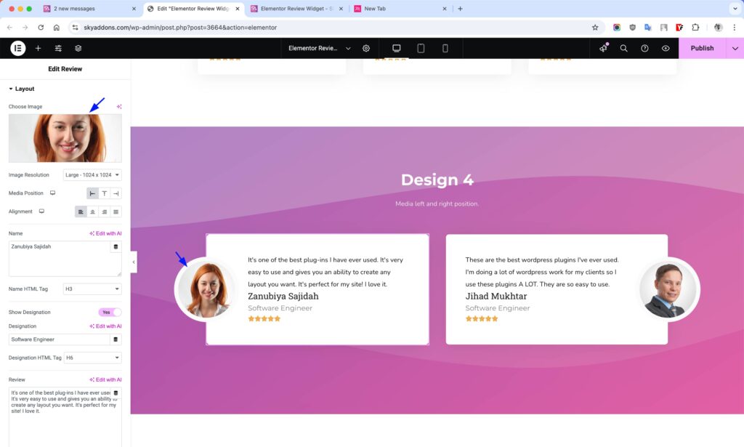Click dynamic tags icon for Review field
This screenshot has width=744, height=447.
click(x=116, y=393)
